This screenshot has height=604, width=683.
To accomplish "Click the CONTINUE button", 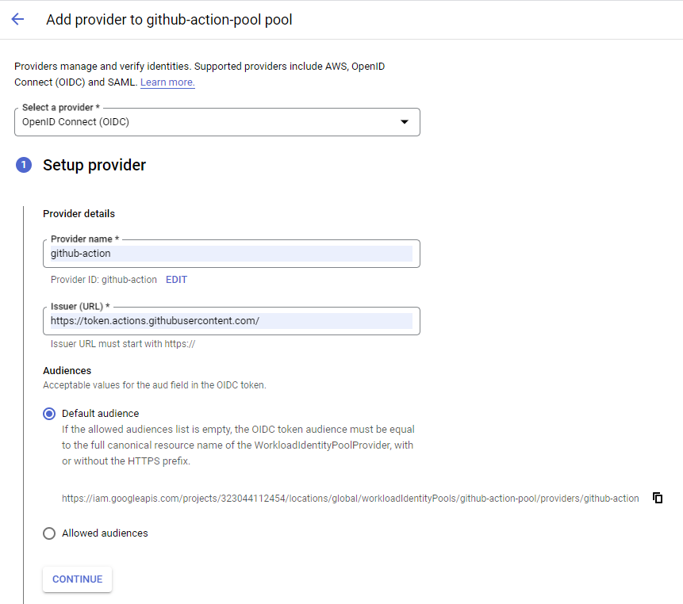I will pyautogui.click(x=77, y=579).
